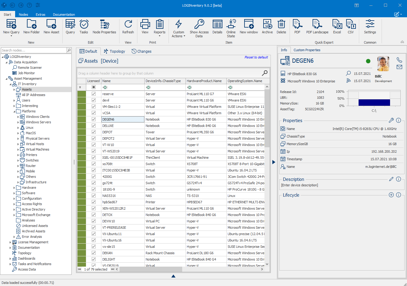
Task: Open the Lifecycle info icon
Action: click(x=399, y=195)
